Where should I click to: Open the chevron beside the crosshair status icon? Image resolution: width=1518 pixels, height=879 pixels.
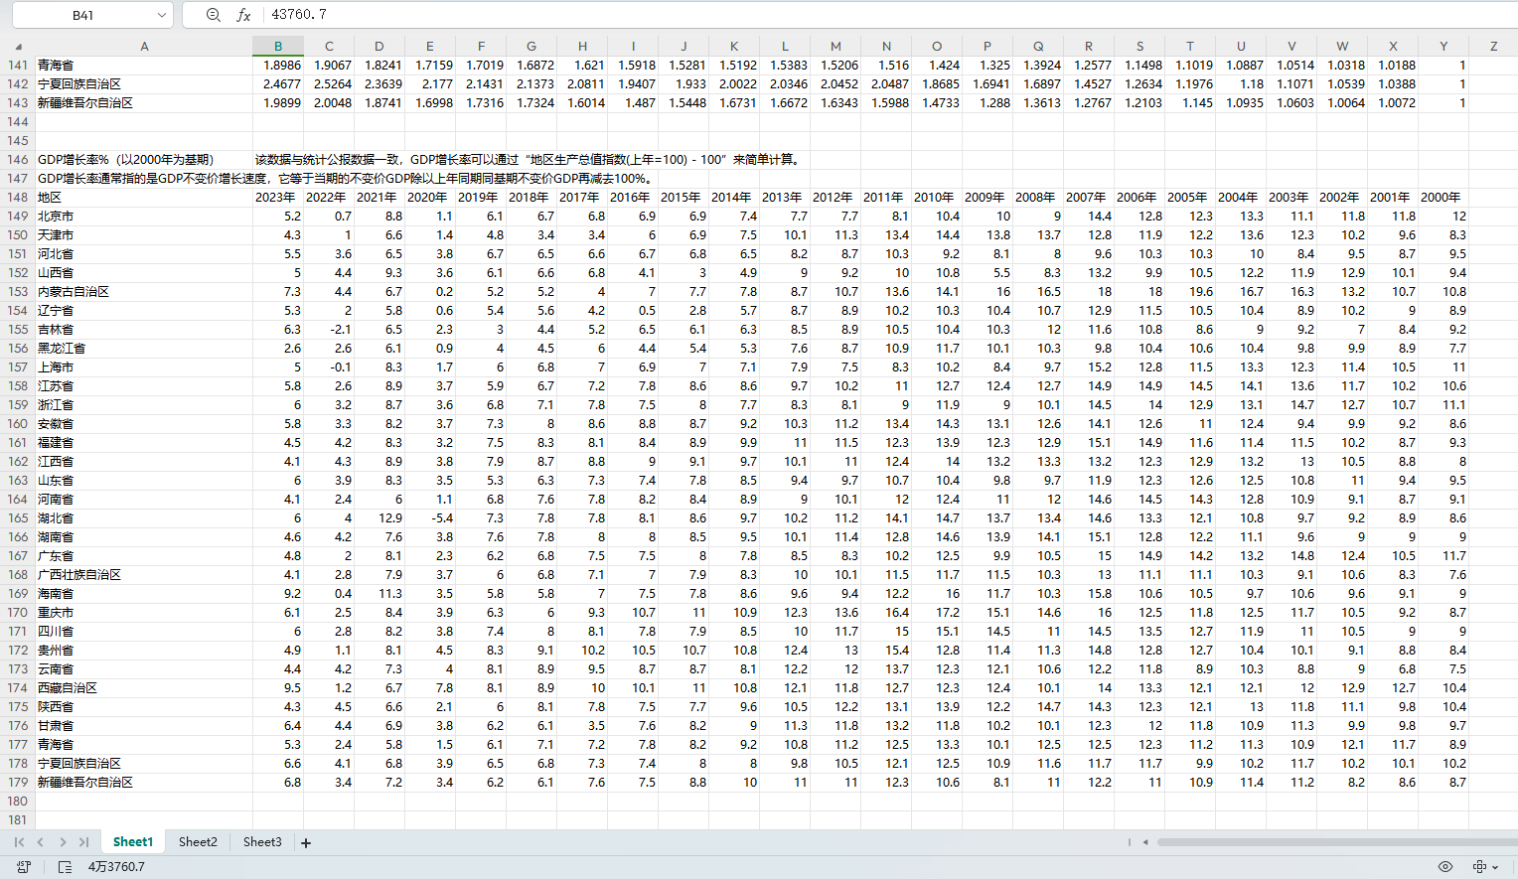point(1495,867)
